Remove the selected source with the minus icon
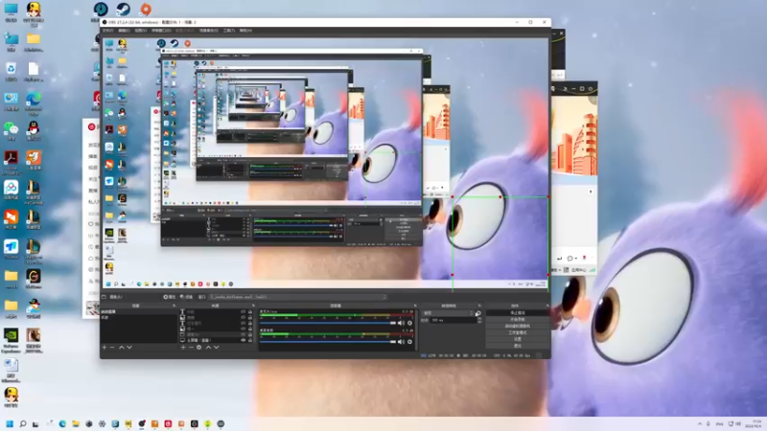 click(x=191, y=348)
